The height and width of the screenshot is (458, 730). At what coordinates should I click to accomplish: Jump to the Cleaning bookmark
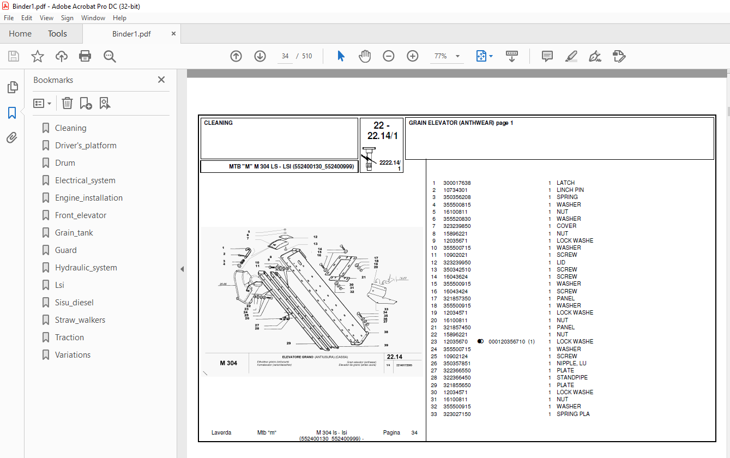[x=70, y=128]
